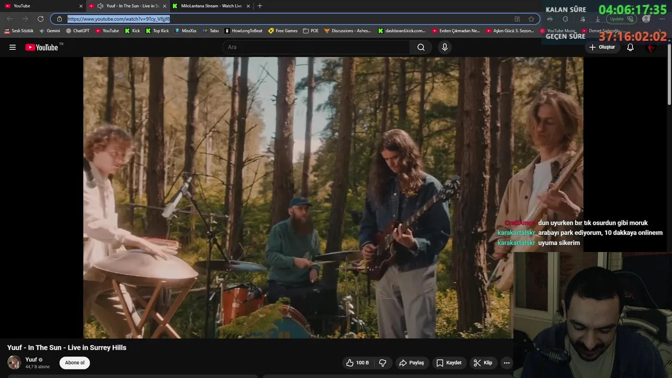
Task: Open a new browser tab
Action: (259, 6)
